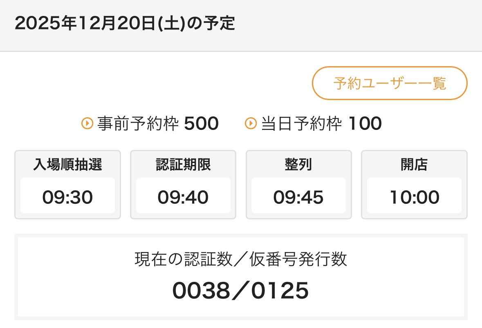This screenshot has width=482, height=328.
Task: Open the 予約ユーザー一覧 button
Action: [x=389, y=83]
